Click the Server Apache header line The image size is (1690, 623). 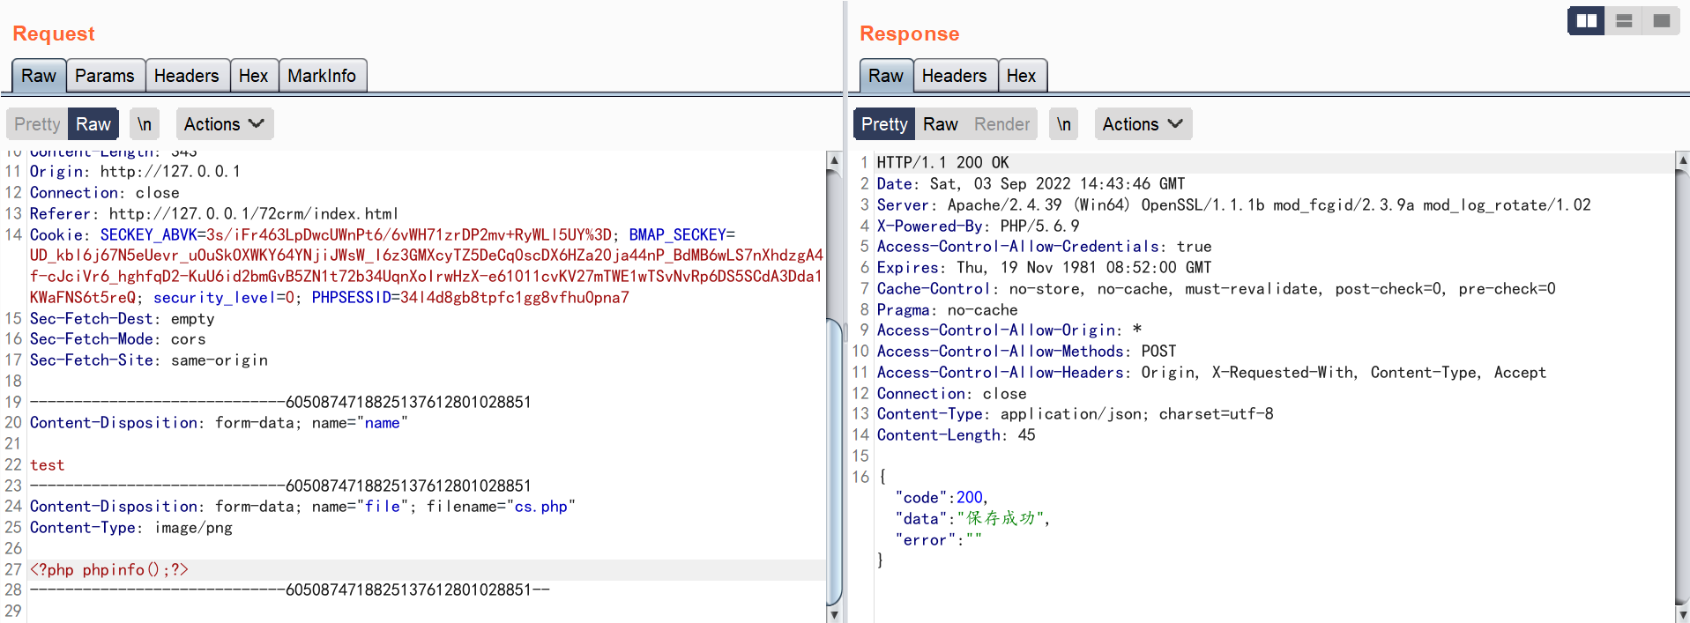pyautogui.click(x=1234, y=204)
